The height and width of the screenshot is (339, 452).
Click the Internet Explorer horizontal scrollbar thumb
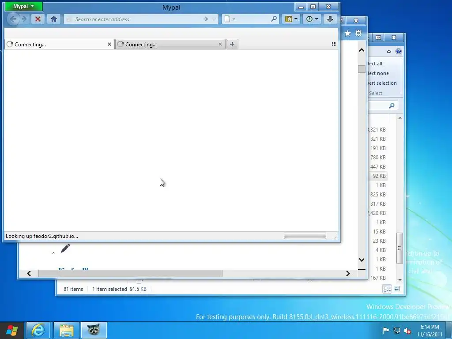(x=130, y=273)
